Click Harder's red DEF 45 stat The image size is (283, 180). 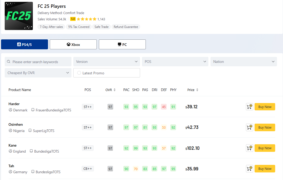[x=164, y=107]
